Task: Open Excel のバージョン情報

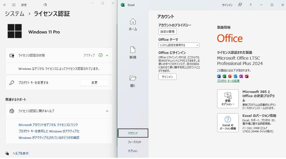Action: point(228,122)
